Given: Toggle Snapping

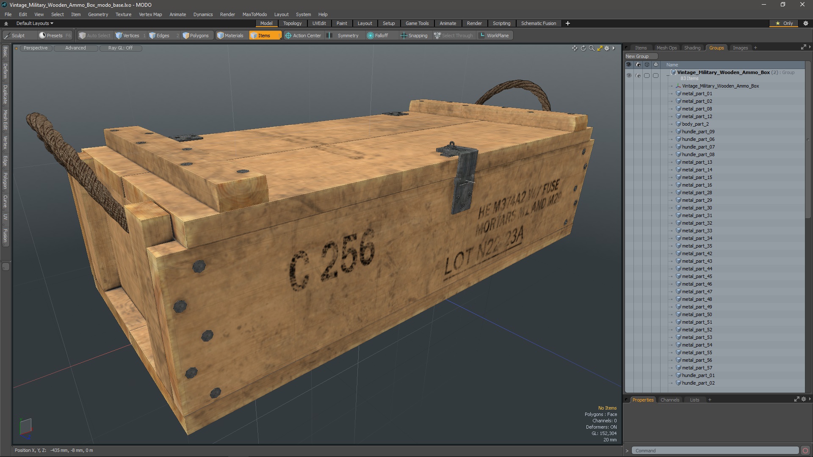Looking at the screenshot, I should [414, 36].
